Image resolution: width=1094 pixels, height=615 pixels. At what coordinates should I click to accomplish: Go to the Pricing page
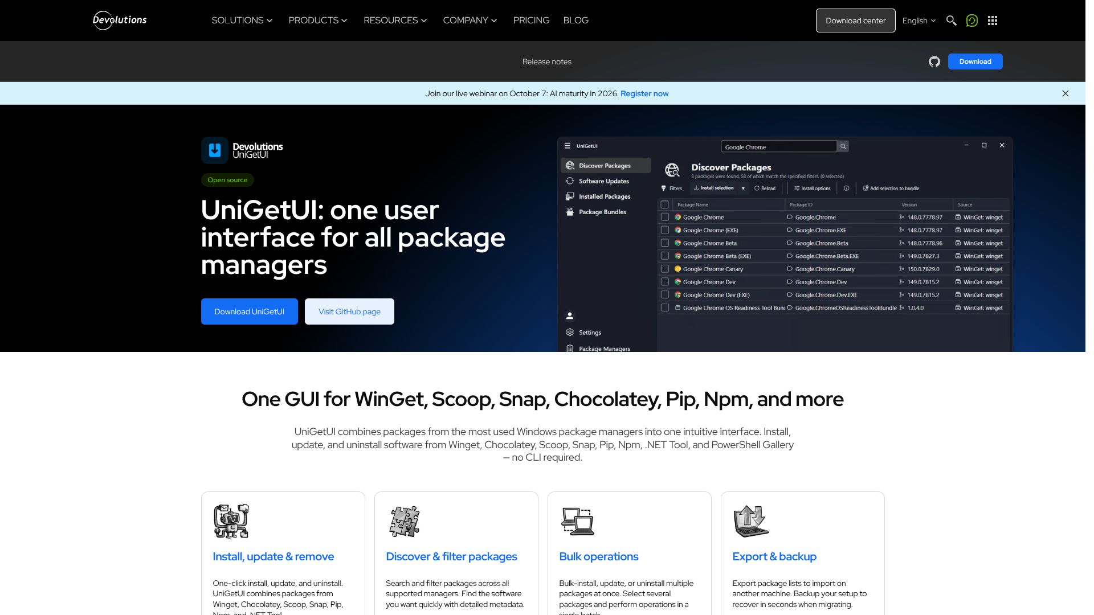click(x=531, y=20)
